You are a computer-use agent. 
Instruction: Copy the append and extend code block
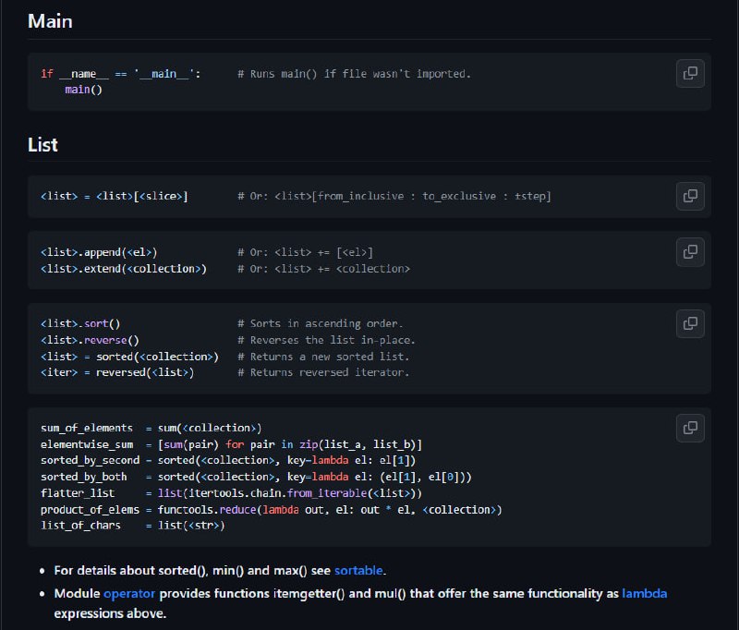[690, 252]
